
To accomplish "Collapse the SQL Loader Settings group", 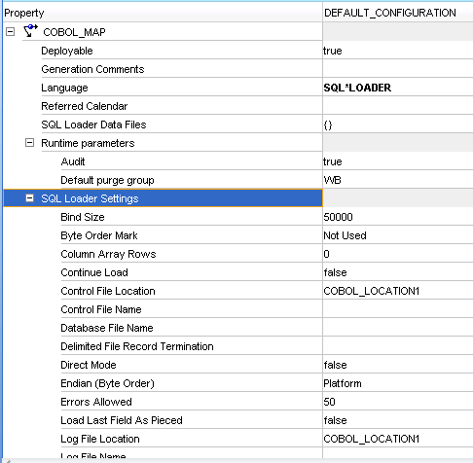I will (x=29, y=198).
